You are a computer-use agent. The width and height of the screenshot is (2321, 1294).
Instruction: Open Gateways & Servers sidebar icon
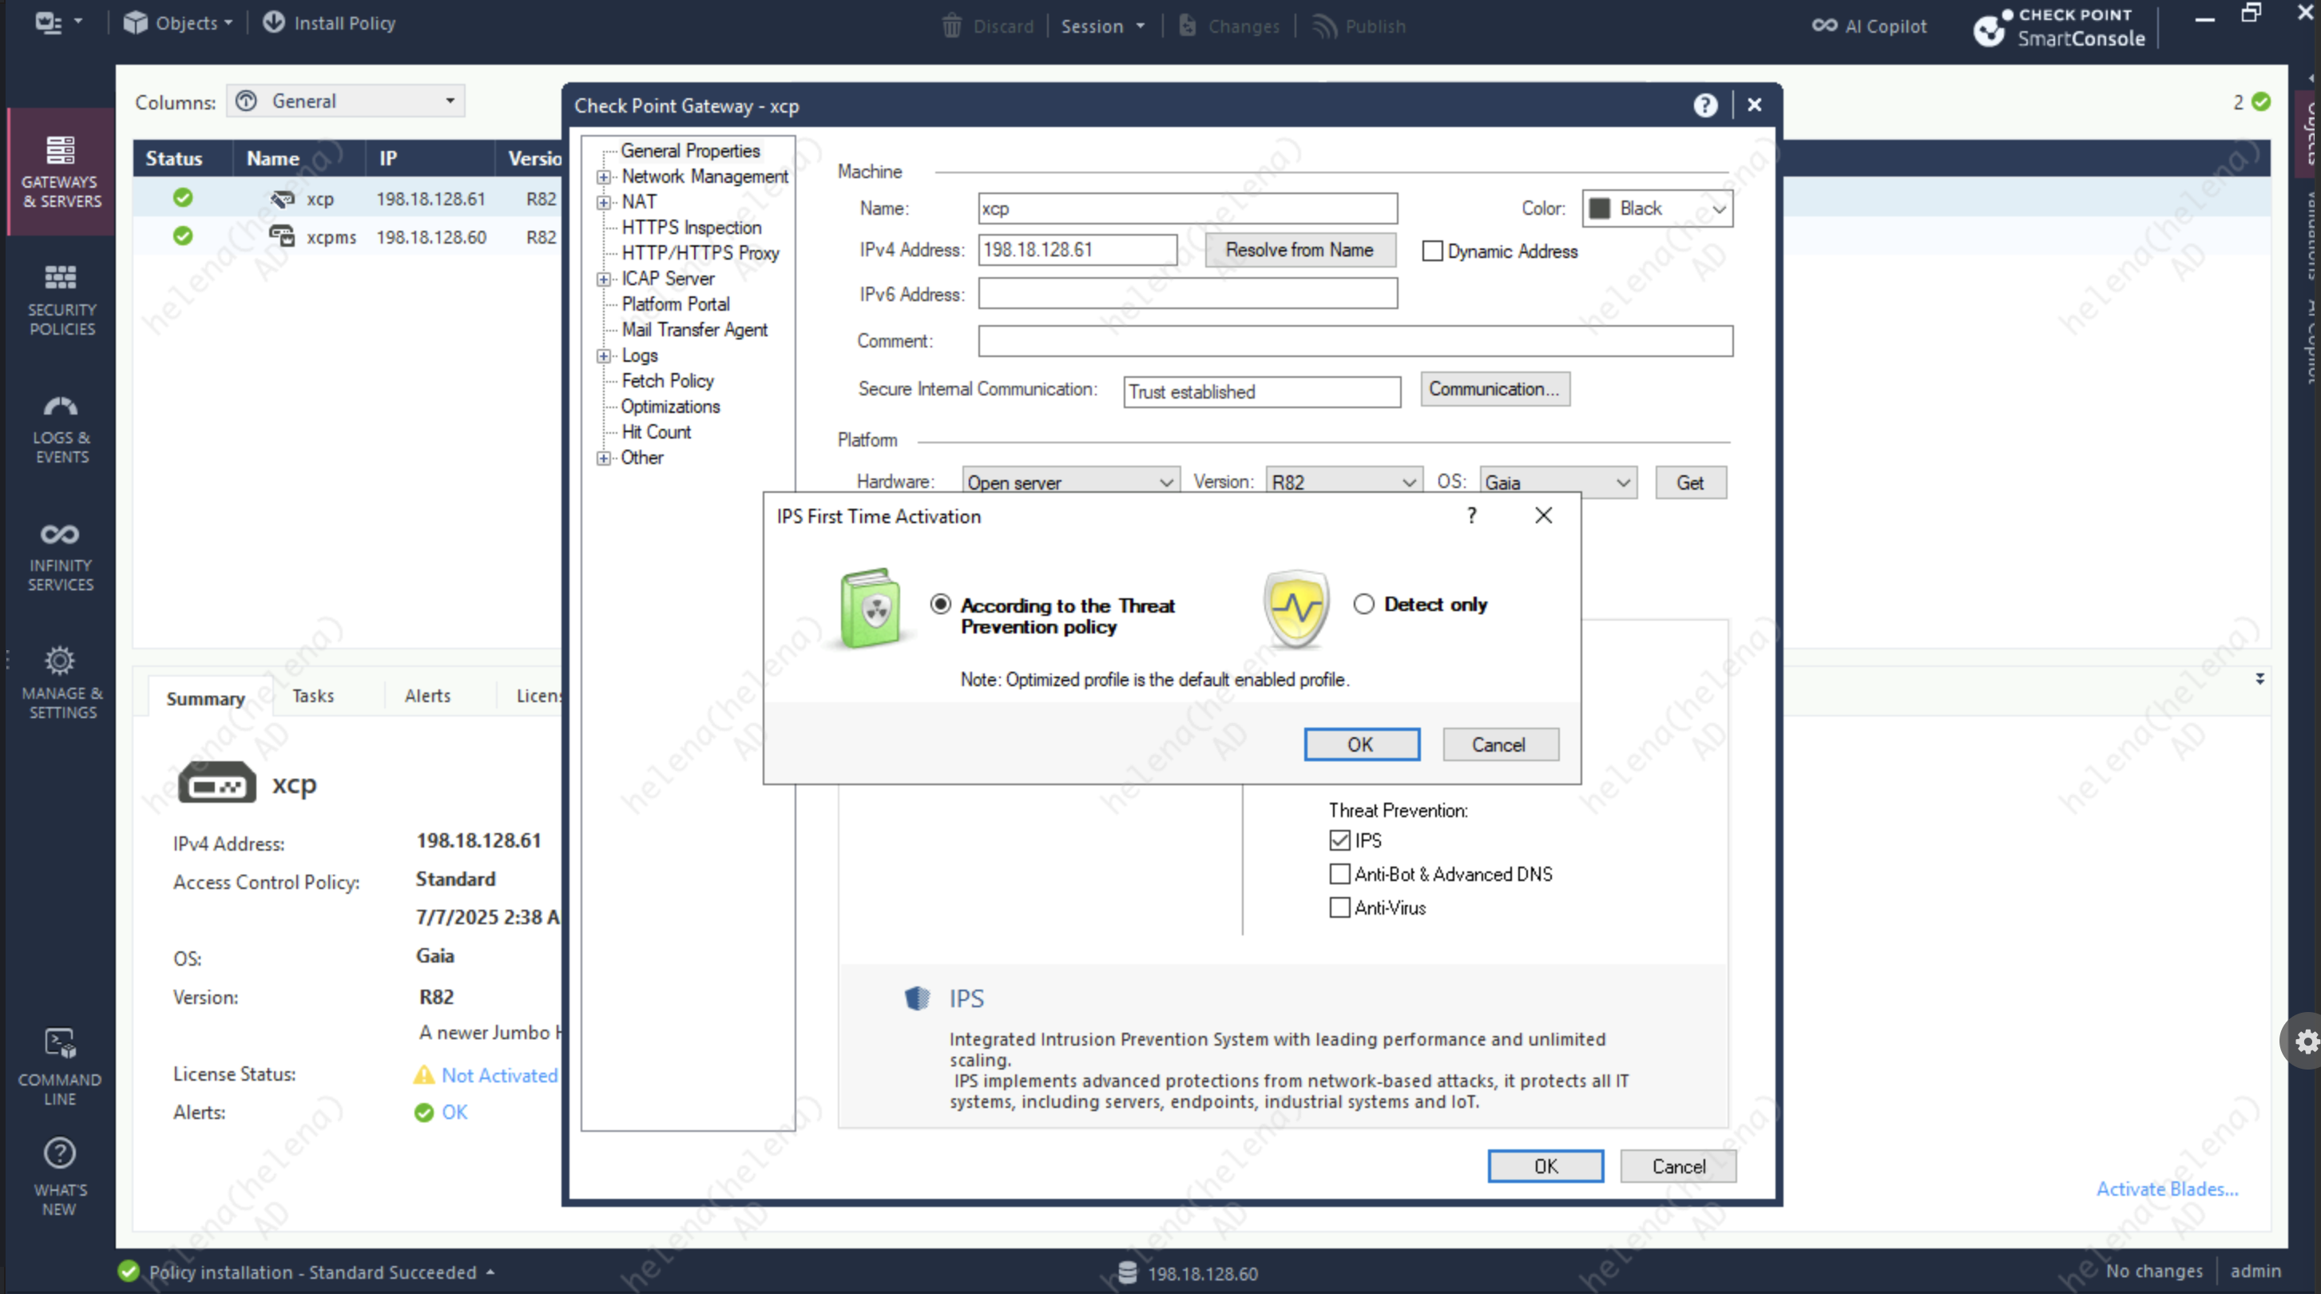click(61, 150)
